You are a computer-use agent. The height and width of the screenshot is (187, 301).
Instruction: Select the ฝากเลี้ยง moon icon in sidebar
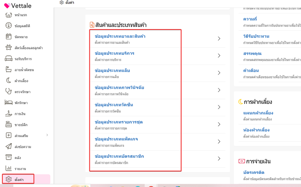9,80
